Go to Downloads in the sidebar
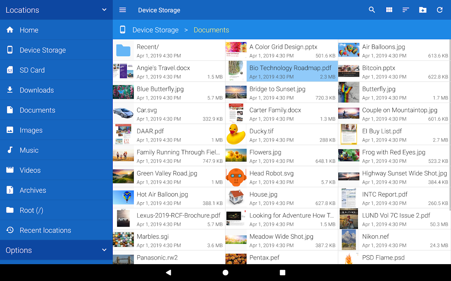The width and height of the screenshot is (451, 281). (56, 90)
